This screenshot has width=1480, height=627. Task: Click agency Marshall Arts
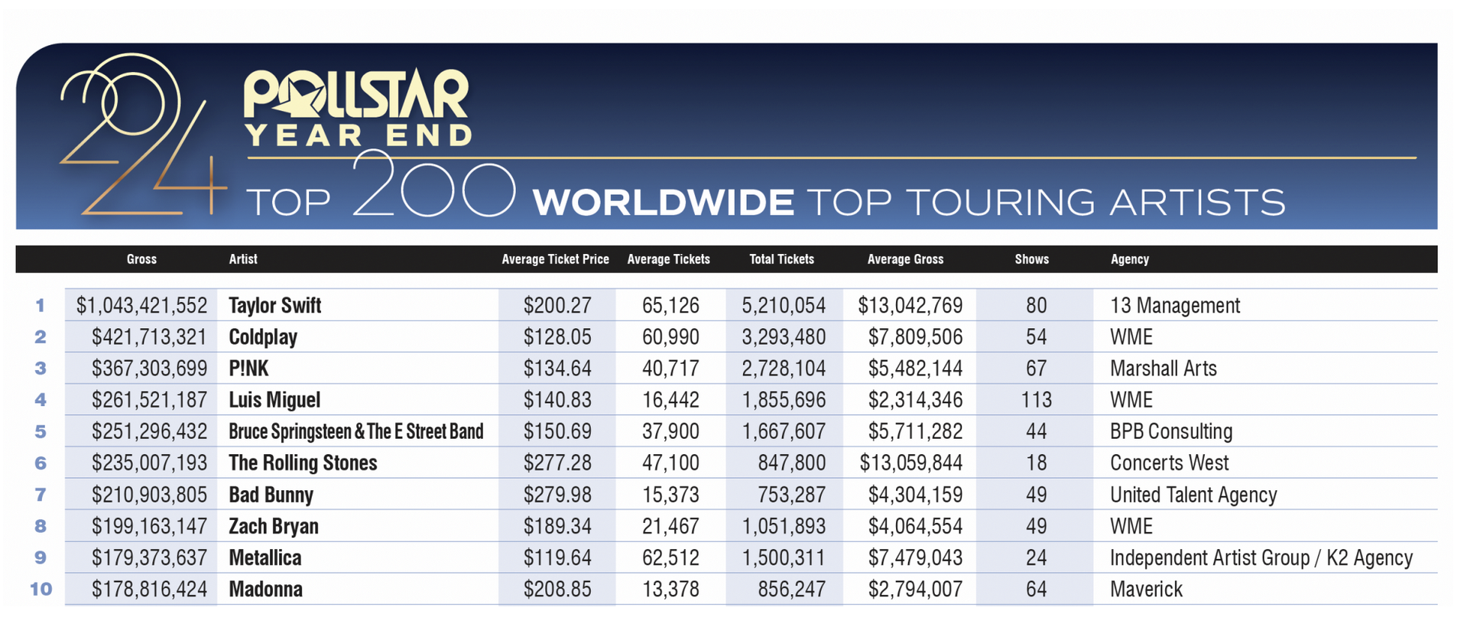coord(1163,369)
